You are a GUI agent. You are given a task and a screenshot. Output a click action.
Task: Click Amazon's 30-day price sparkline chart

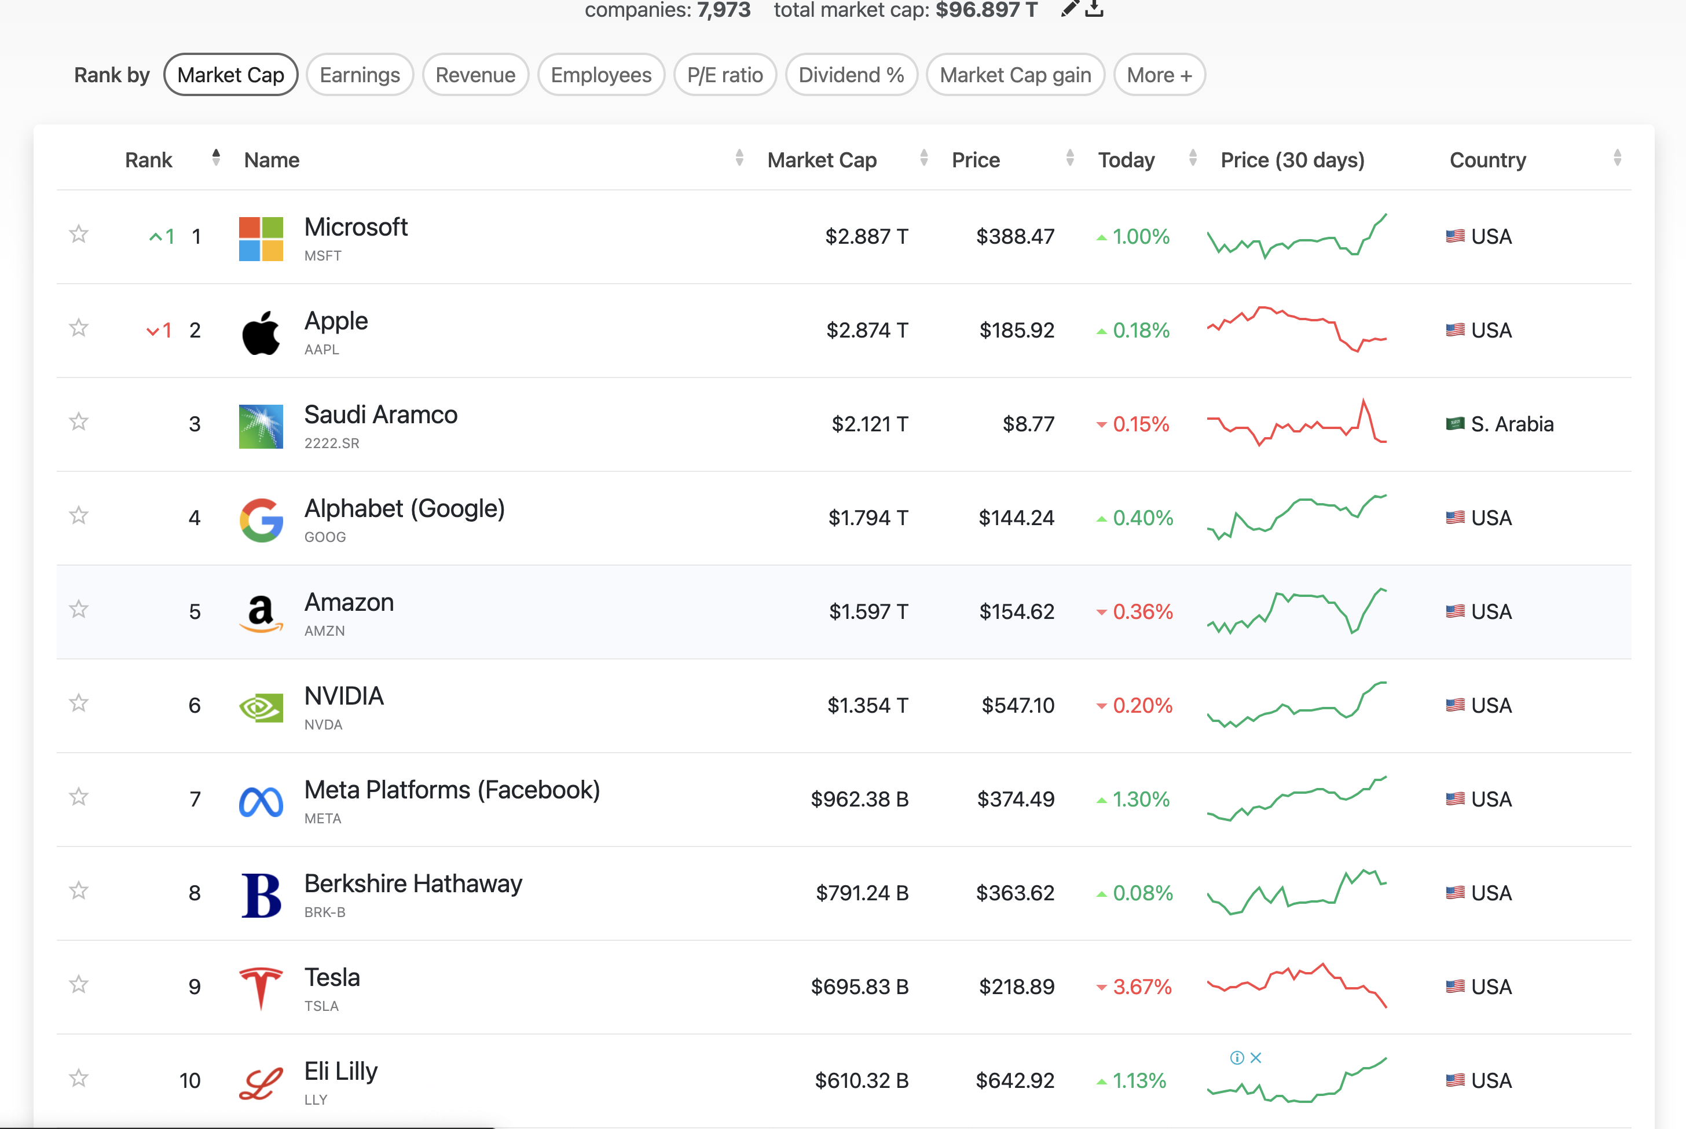[x=1296, y=611]
